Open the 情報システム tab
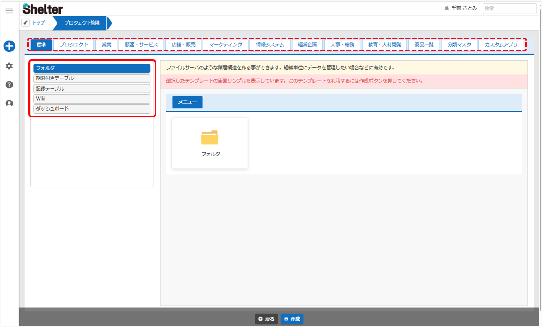This screenshot has width=542, height=327. click(270, 45)
